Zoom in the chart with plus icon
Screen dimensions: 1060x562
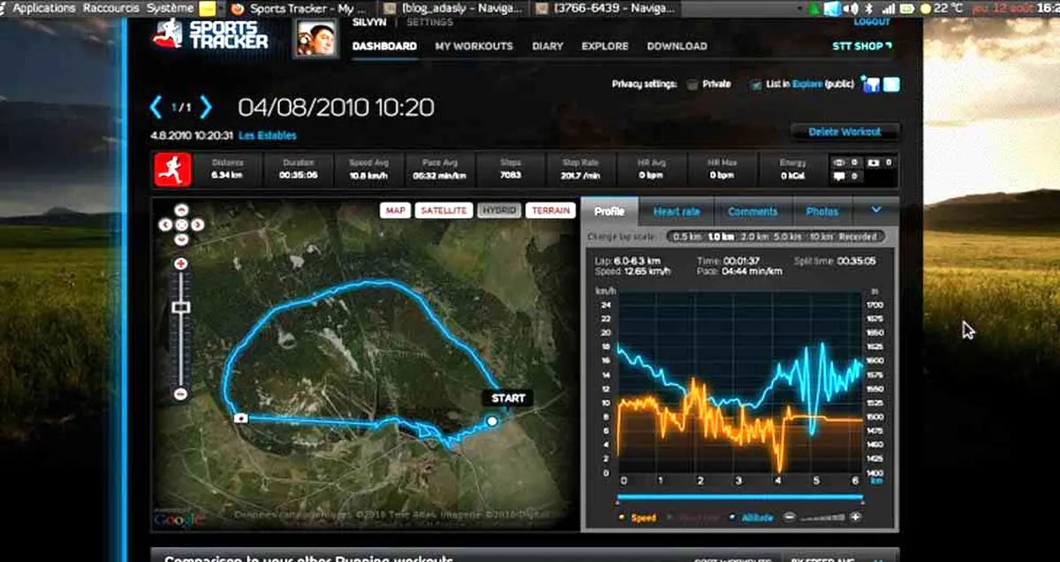tap(855, 517)
